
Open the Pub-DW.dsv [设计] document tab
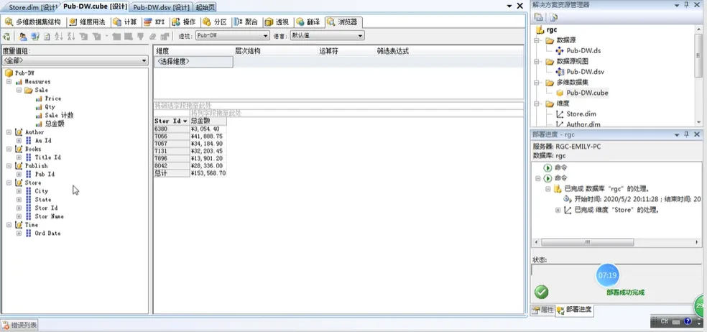coord(162,7)
